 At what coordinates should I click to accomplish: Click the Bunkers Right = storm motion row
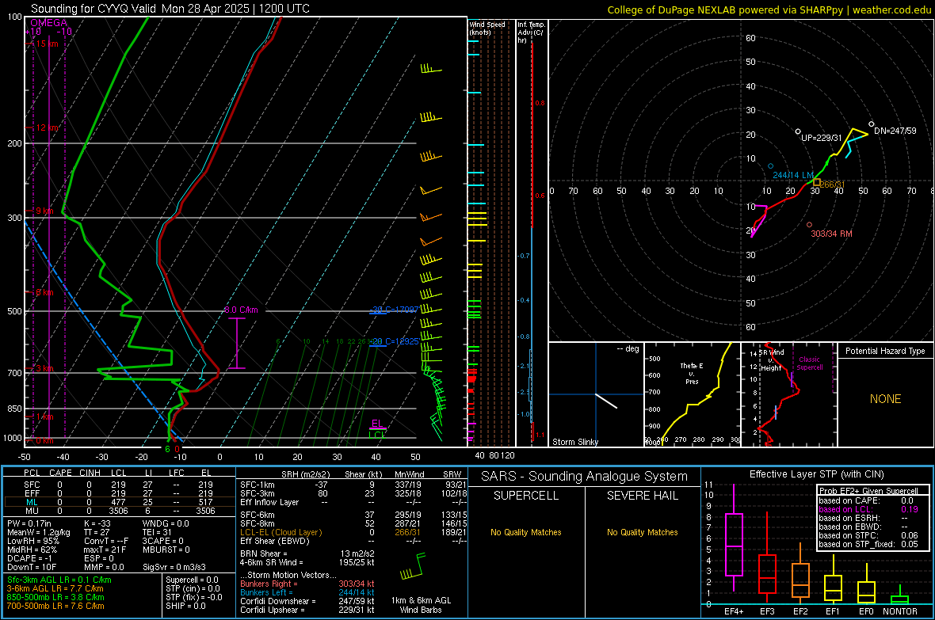click(307, 584)
